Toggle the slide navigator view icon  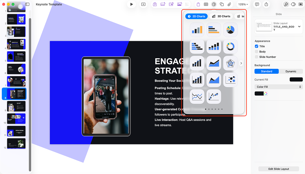click(x=27, y=4)
